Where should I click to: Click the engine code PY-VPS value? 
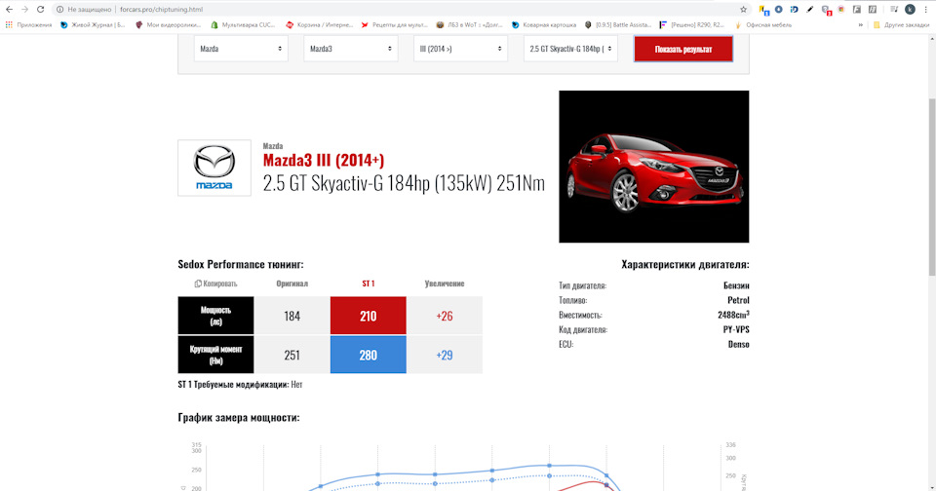coord(736,329)
